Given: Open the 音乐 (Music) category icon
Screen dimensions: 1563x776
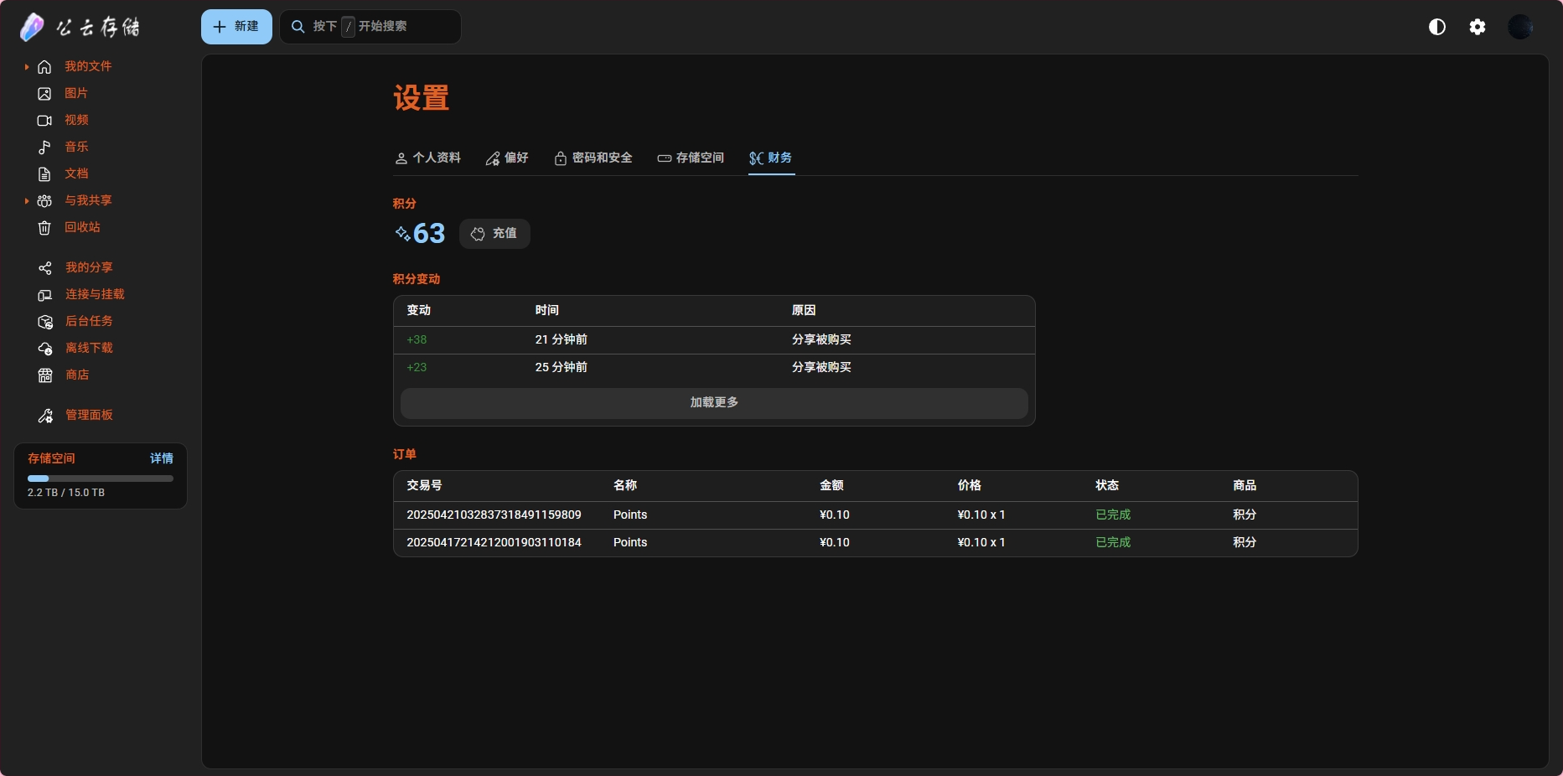Looking at the screenshot, I should click(x=45, y=147).
